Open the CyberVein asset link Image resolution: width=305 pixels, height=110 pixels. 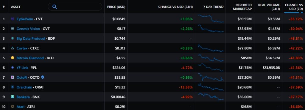coord(25,19)
